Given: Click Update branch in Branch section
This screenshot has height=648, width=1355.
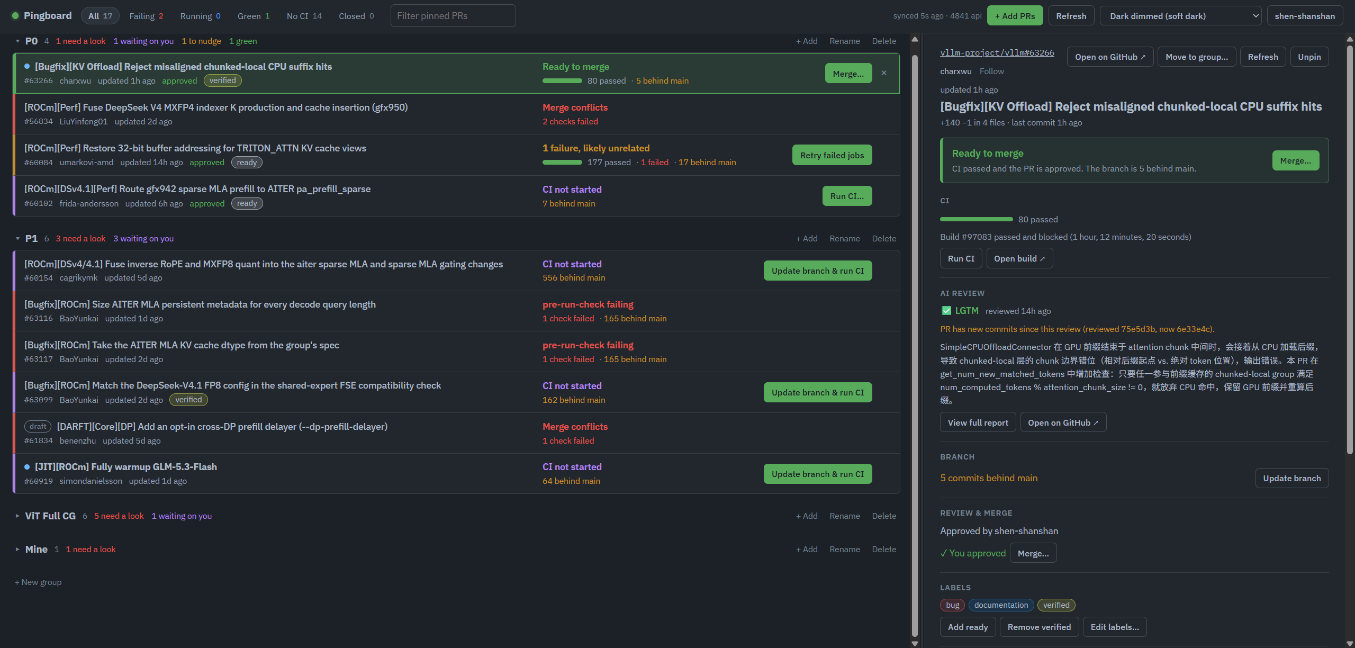Looking at the screenshot, I should 1291,478.
